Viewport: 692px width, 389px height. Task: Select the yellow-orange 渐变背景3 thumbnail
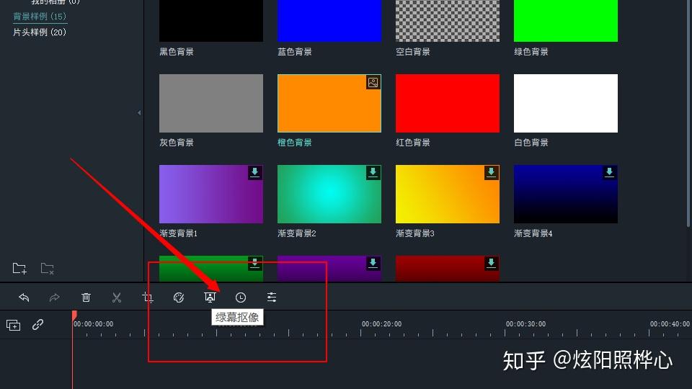pos(448,194)
